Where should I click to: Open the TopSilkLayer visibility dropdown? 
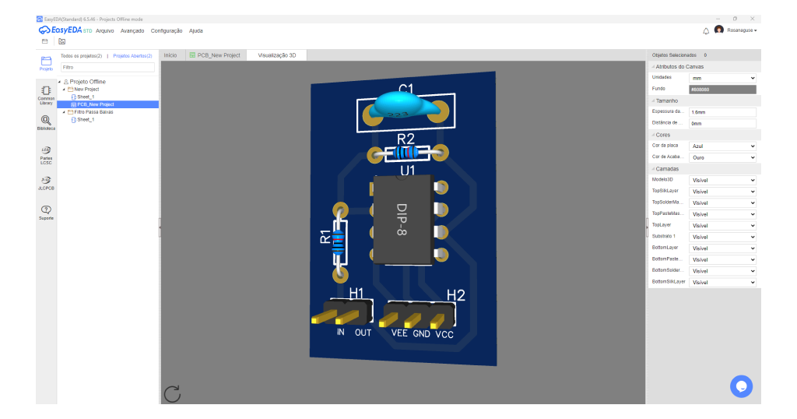coord(722,192)
